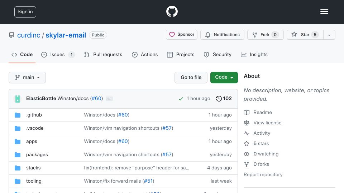The width and height of the screenshot is (344, 193).
Task: Open the Issues tab
Action: (58, 54)
